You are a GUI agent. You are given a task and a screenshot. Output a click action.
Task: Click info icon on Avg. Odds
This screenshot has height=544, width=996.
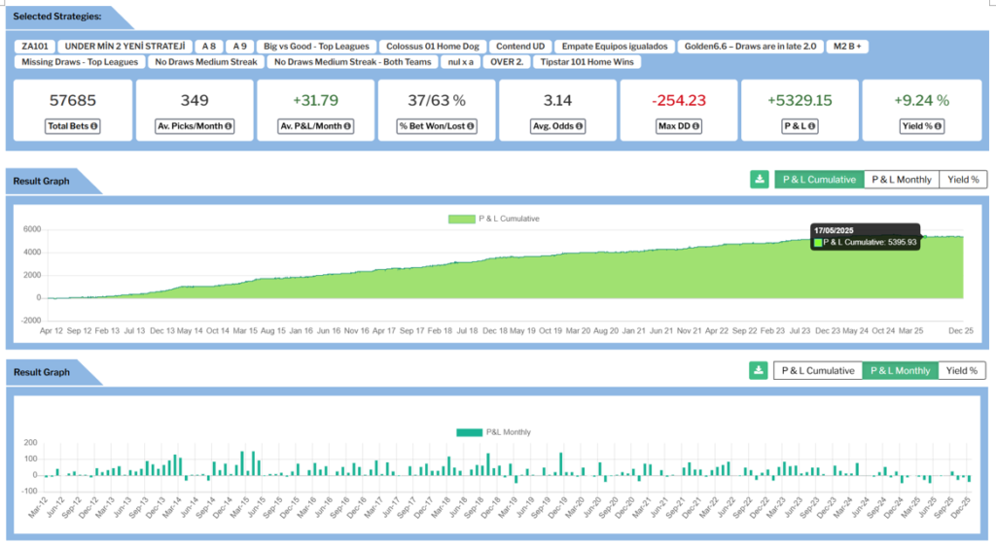tap(582, 126)
